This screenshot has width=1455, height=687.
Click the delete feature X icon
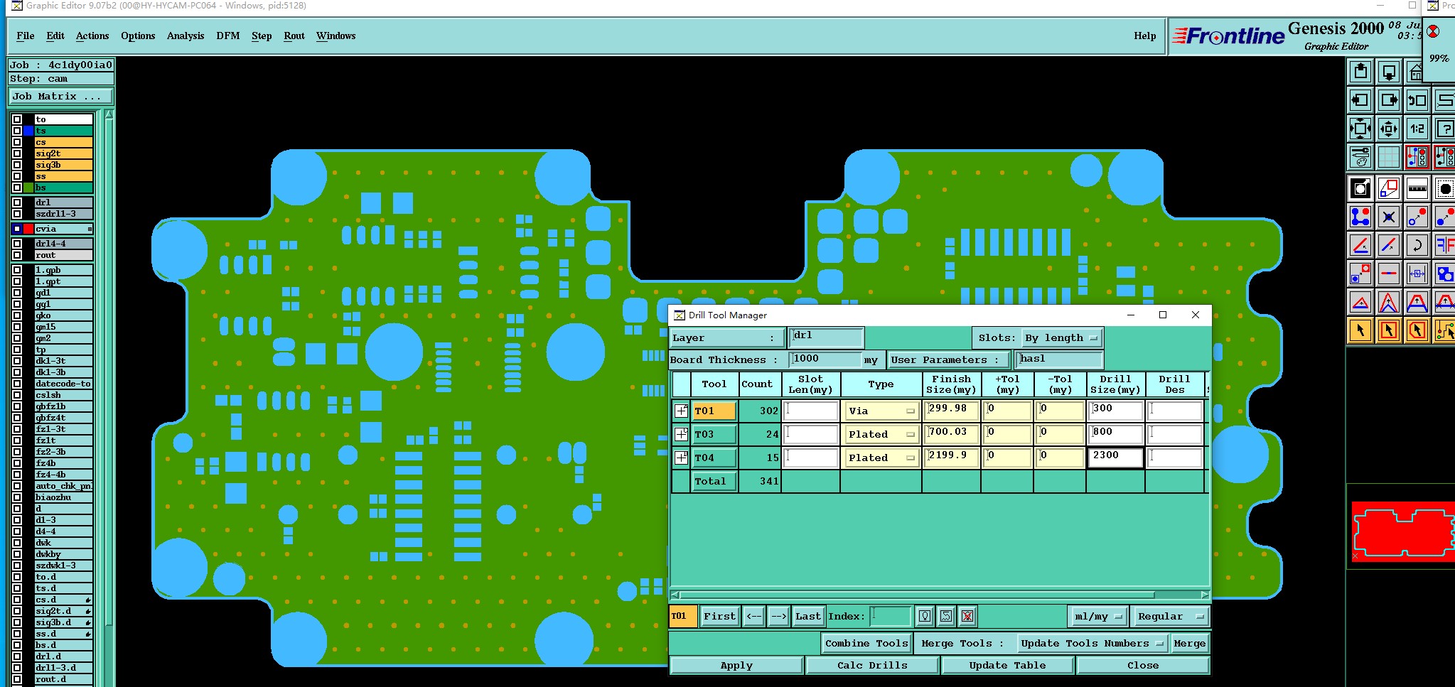(1389, 216)
